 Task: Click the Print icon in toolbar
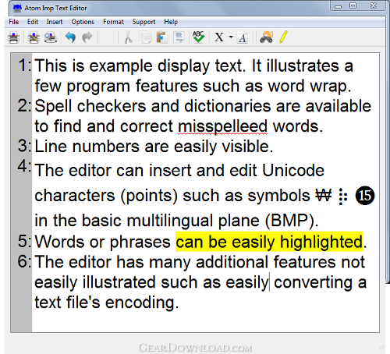tap(13, 37)
